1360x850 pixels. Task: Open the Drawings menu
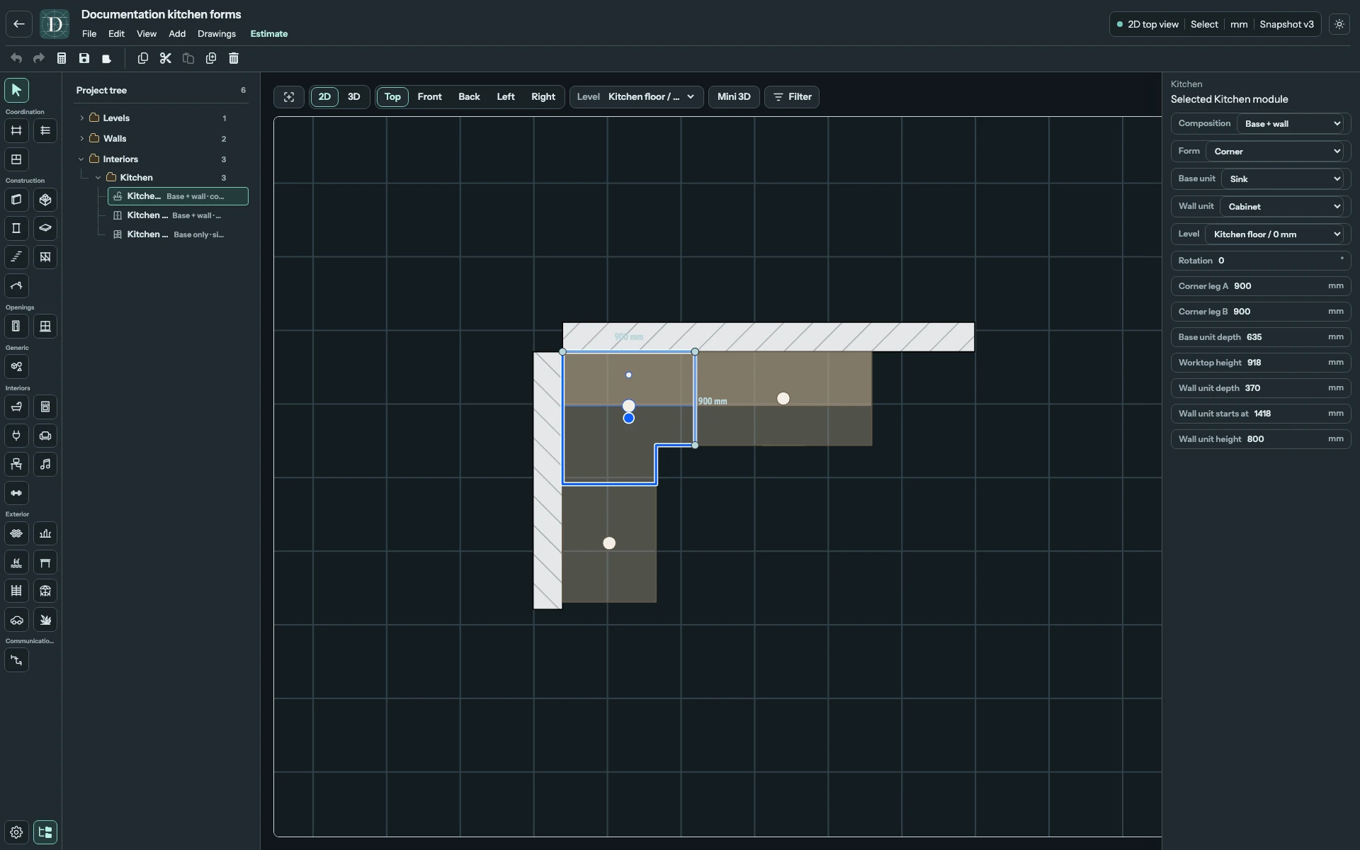(x=217, y=34)
